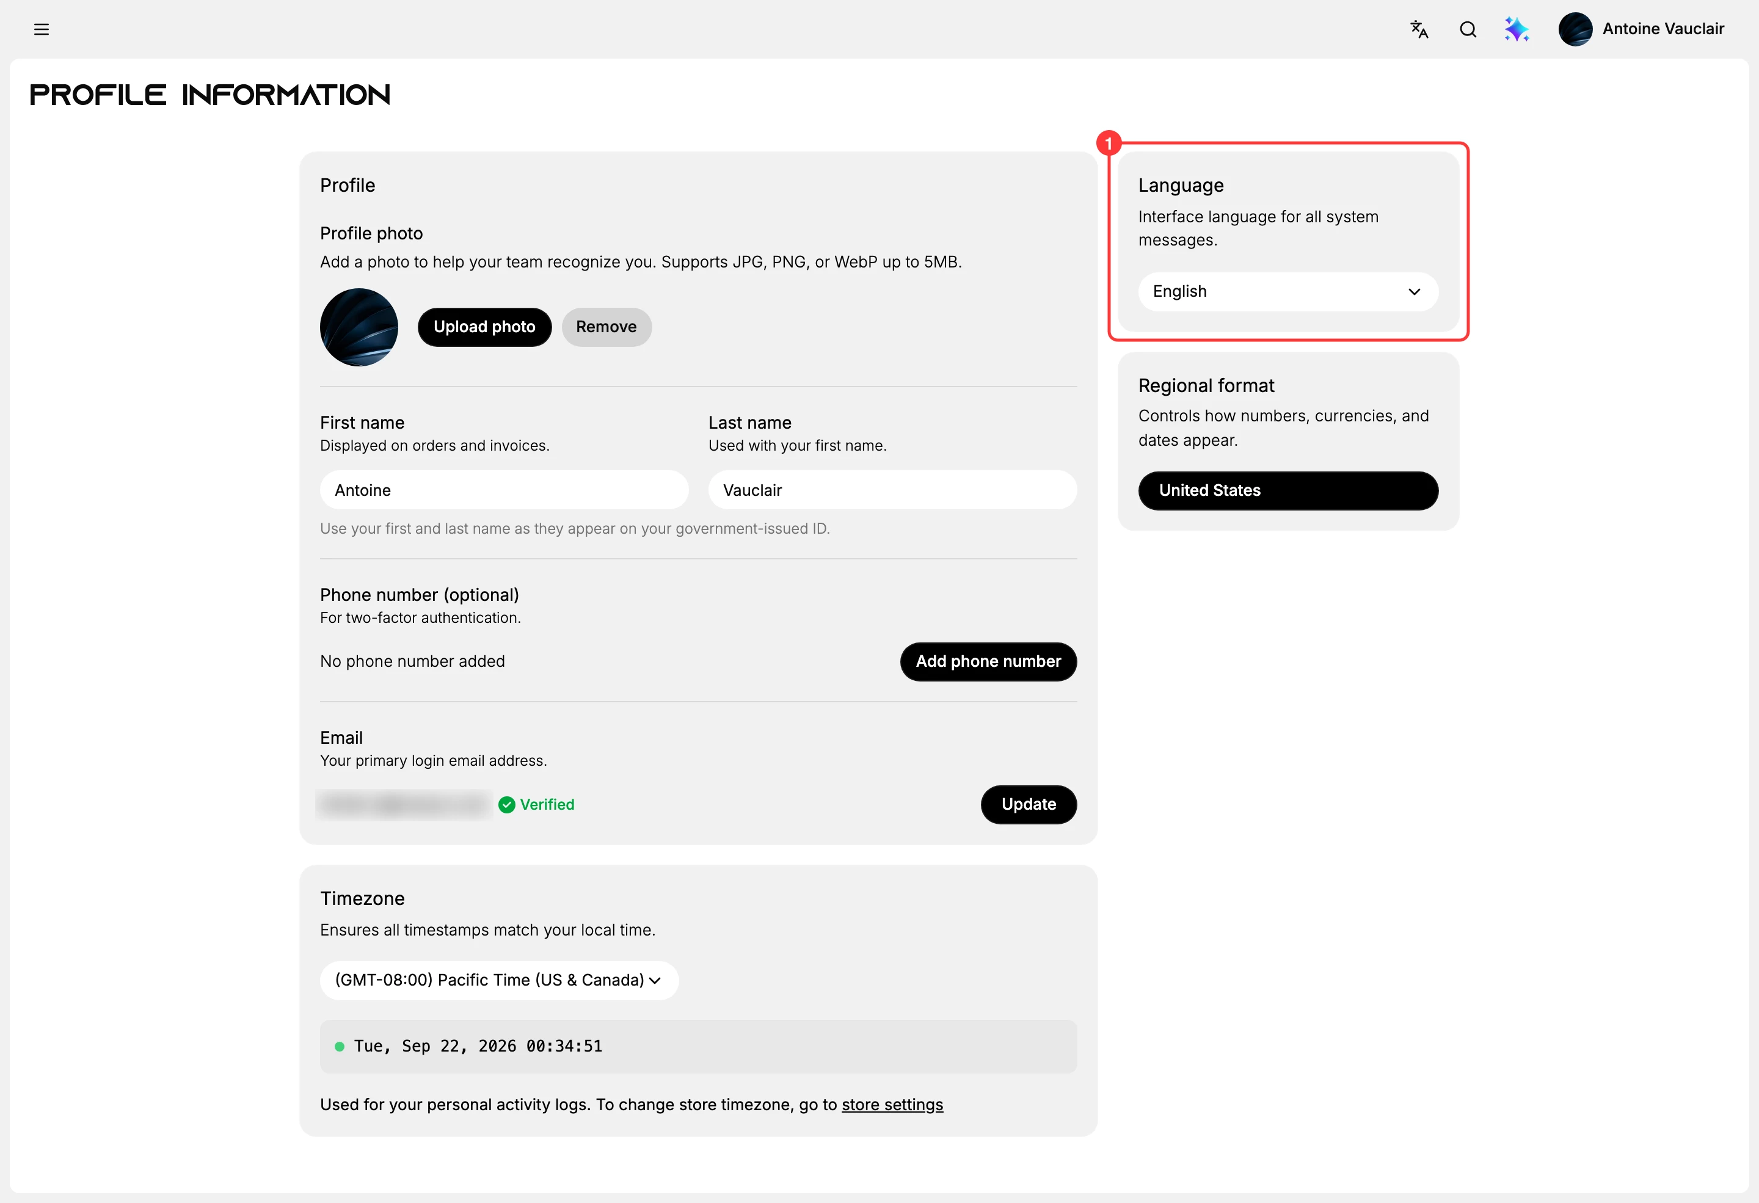Screen dimensions: 1759x1203
Task: Click the government-issued ID hint text
Action: pos(575,529)
